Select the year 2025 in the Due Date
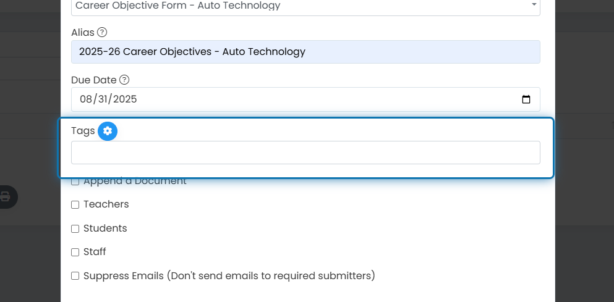The image size is (614, 302). (x=125, y=99)
